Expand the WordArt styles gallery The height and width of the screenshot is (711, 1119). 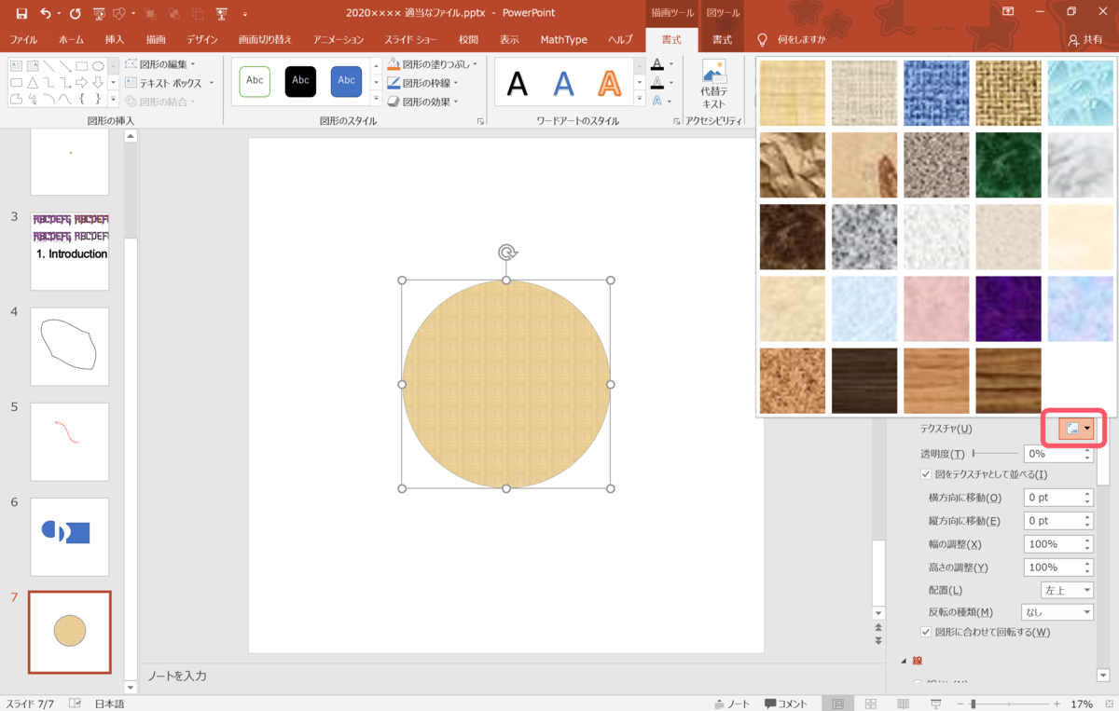click(x=638, y=99)
